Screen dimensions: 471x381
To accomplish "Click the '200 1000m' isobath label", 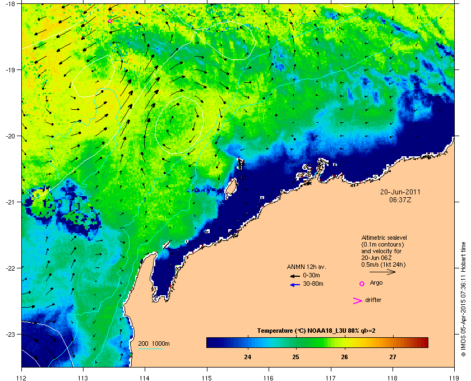I will [x=154, y=344].
